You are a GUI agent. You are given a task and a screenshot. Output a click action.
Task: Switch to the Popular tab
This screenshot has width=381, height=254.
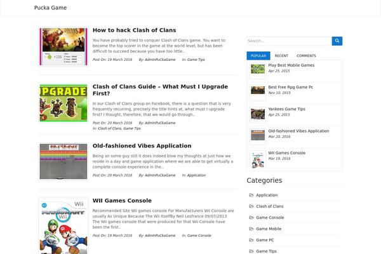point(258,56)
